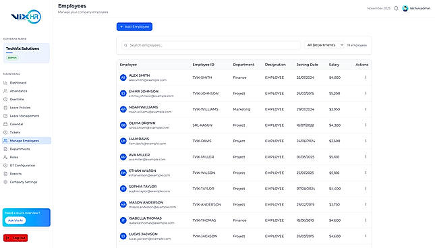435x248 pixels.
Task: Click Mason Anderson's salary $3,750
Action: pyautogui.click(x=335, y=204)
